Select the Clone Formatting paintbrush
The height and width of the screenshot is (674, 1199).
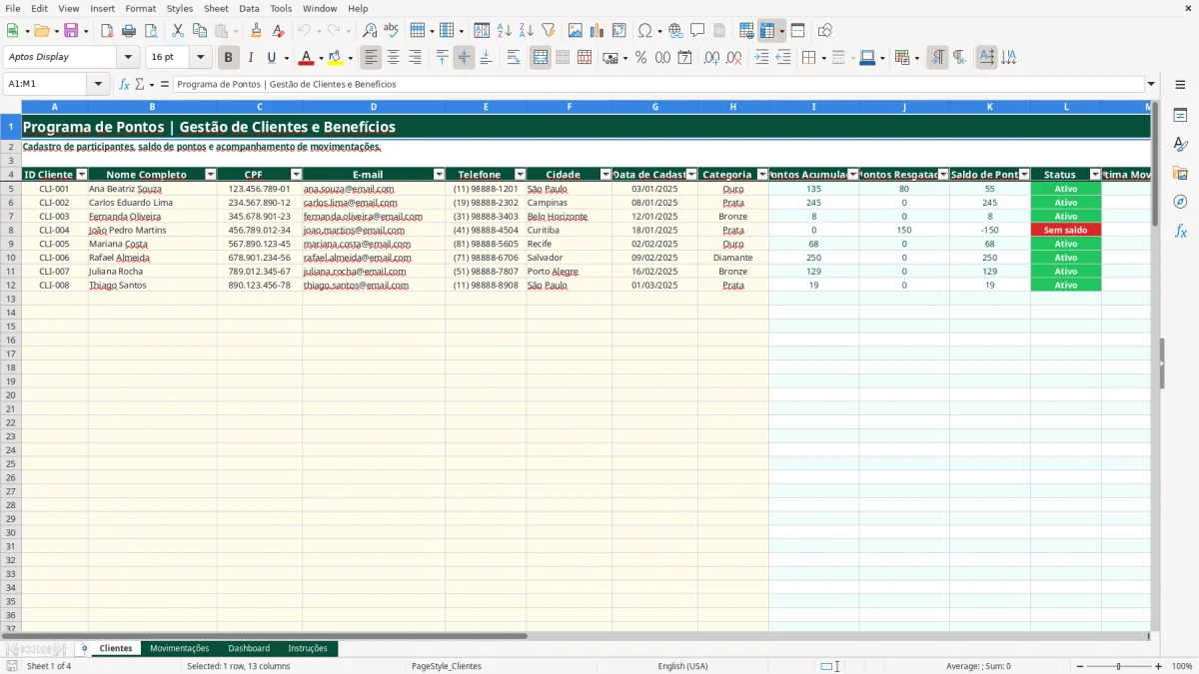pyautogui.click(x=256, y=31)
